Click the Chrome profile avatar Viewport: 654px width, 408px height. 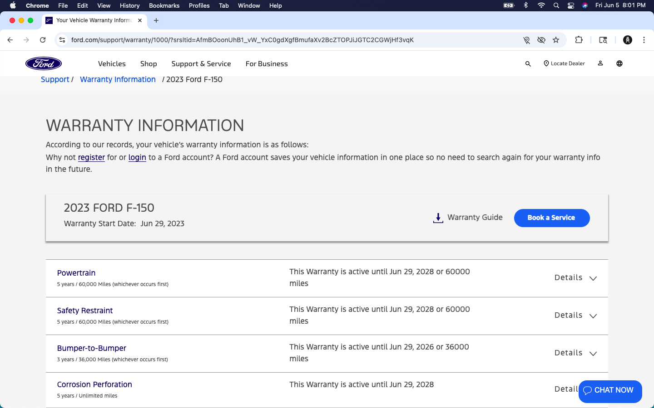point(628,40)
